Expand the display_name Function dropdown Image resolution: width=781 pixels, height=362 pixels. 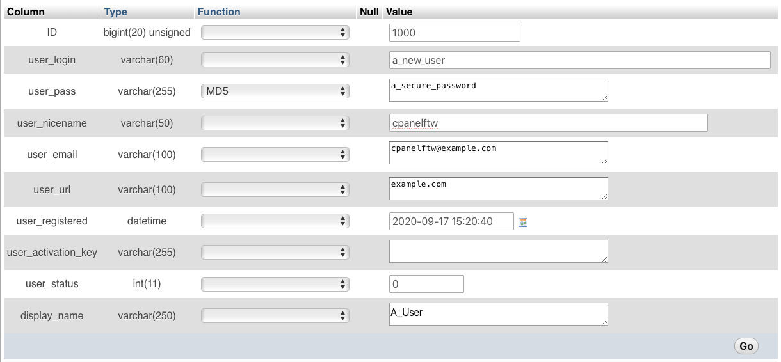pyautogui.click(x=275, y=315)
